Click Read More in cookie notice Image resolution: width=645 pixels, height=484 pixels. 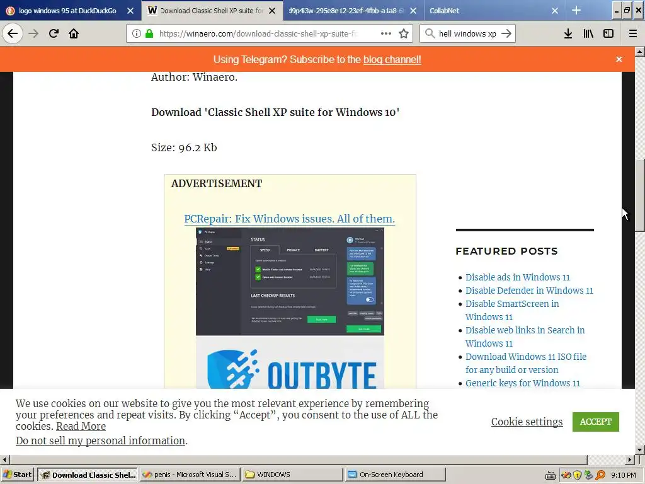[81, 427]
